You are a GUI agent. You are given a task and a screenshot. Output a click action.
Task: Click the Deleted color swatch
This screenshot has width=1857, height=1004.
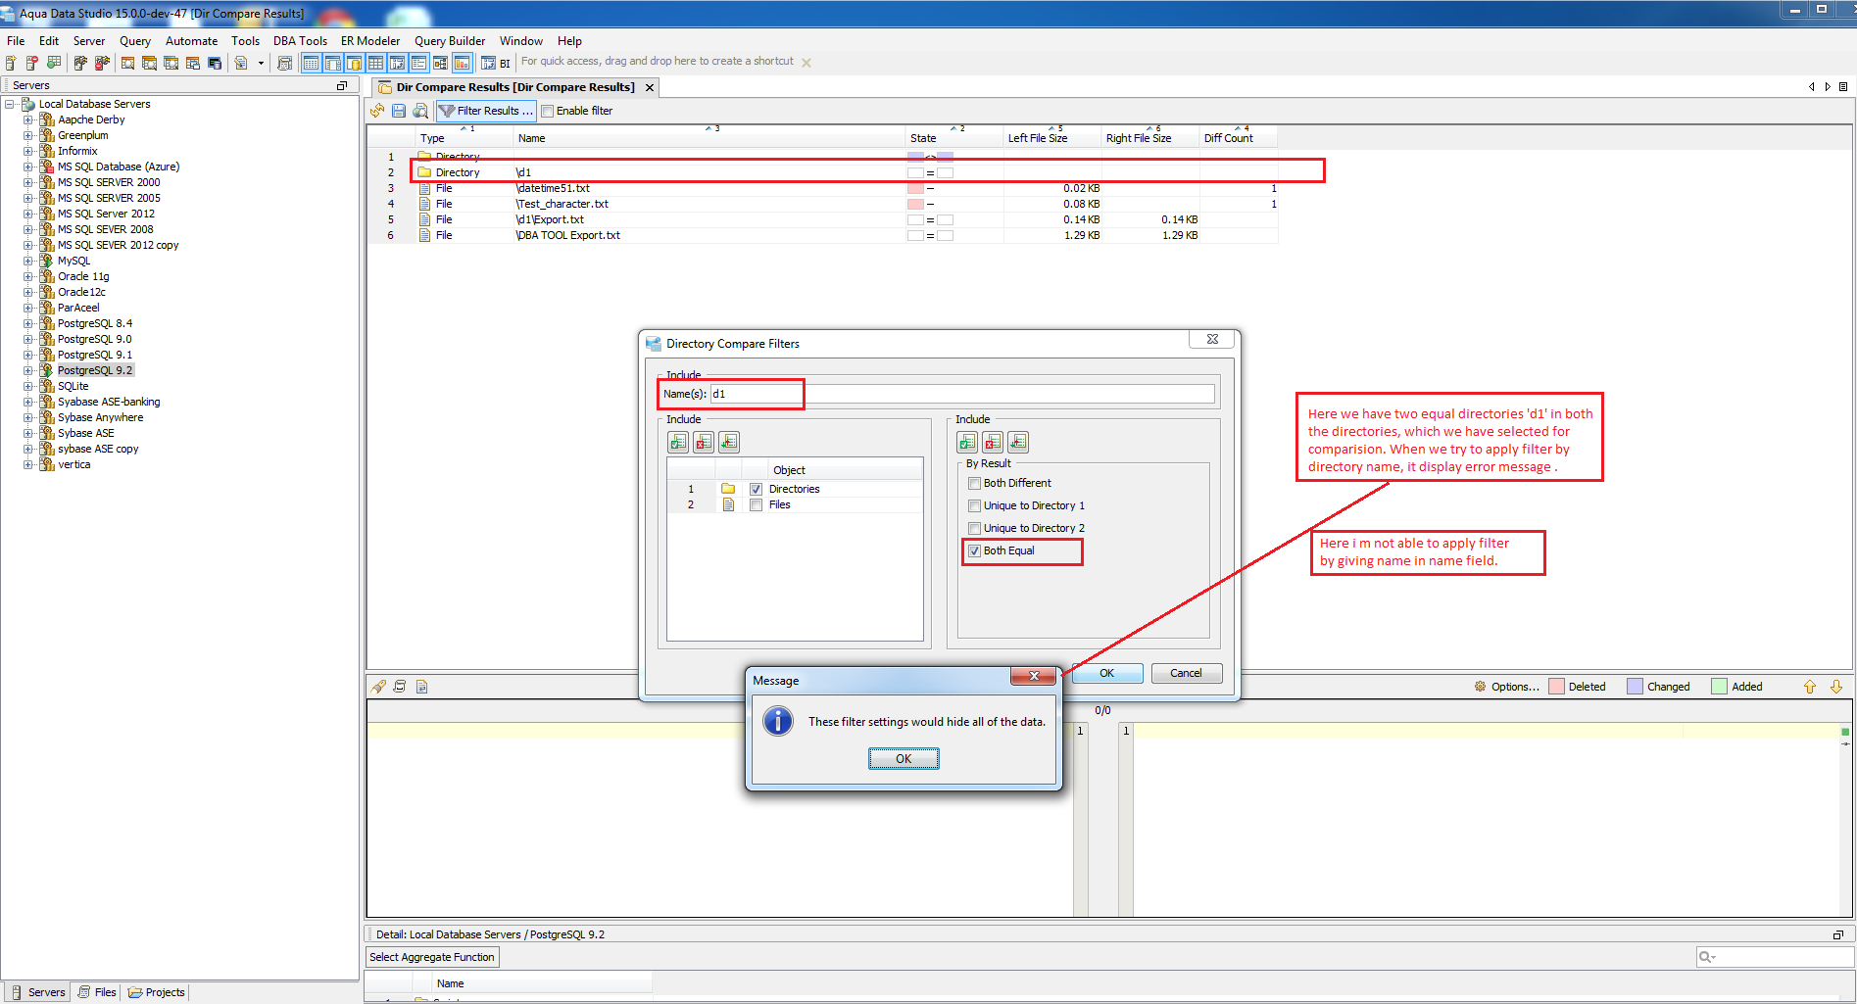[1556, 687]
